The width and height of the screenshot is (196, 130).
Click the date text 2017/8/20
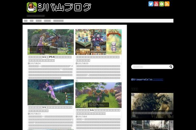(x=83, y=63)
